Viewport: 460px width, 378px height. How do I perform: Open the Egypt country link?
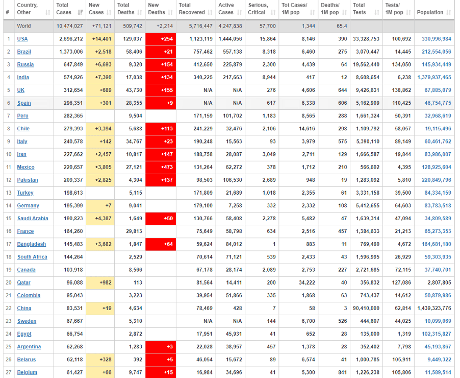point(24,334)
